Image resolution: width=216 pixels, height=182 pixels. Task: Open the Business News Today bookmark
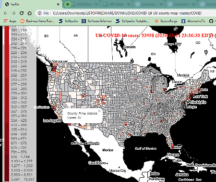37,21
